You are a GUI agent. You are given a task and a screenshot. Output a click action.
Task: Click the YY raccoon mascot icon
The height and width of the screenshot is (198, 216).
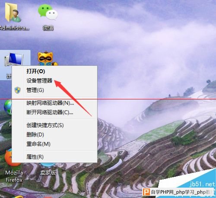(x=47, y=59)
